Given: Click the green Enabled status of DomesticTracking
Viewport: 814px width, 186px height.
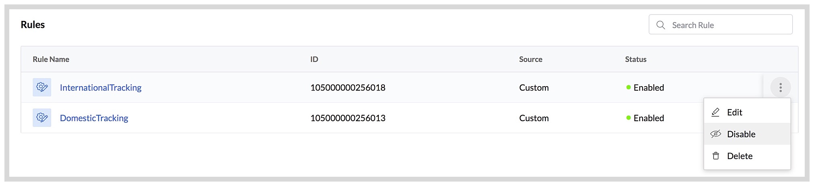Looking at the screenshot, I should coord(645,118).
